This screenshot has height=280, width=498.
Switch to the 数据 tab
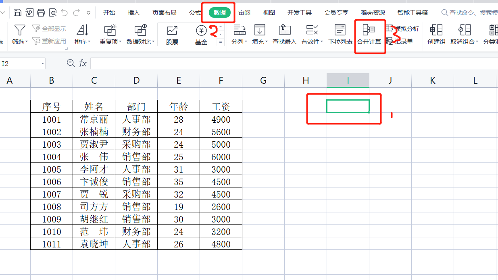(x=220, y=13)
